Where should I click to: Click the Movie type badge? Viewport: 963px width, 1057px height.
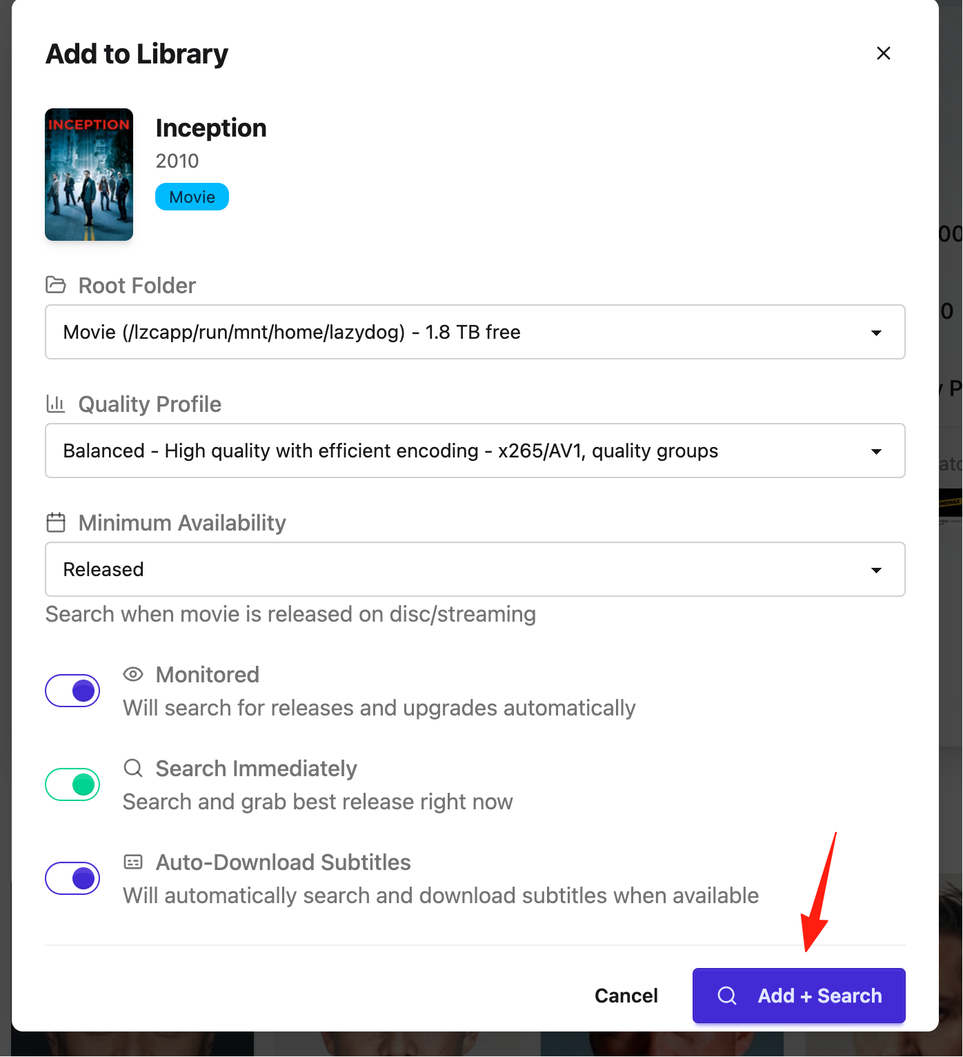[192, 197]
